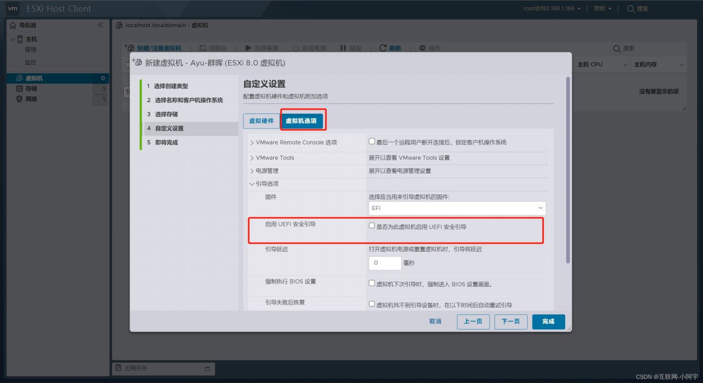Click the Cancel button in wizard
Image resolution: width=703 pixels, height=383 pixels.
click(x=435, y=321)
